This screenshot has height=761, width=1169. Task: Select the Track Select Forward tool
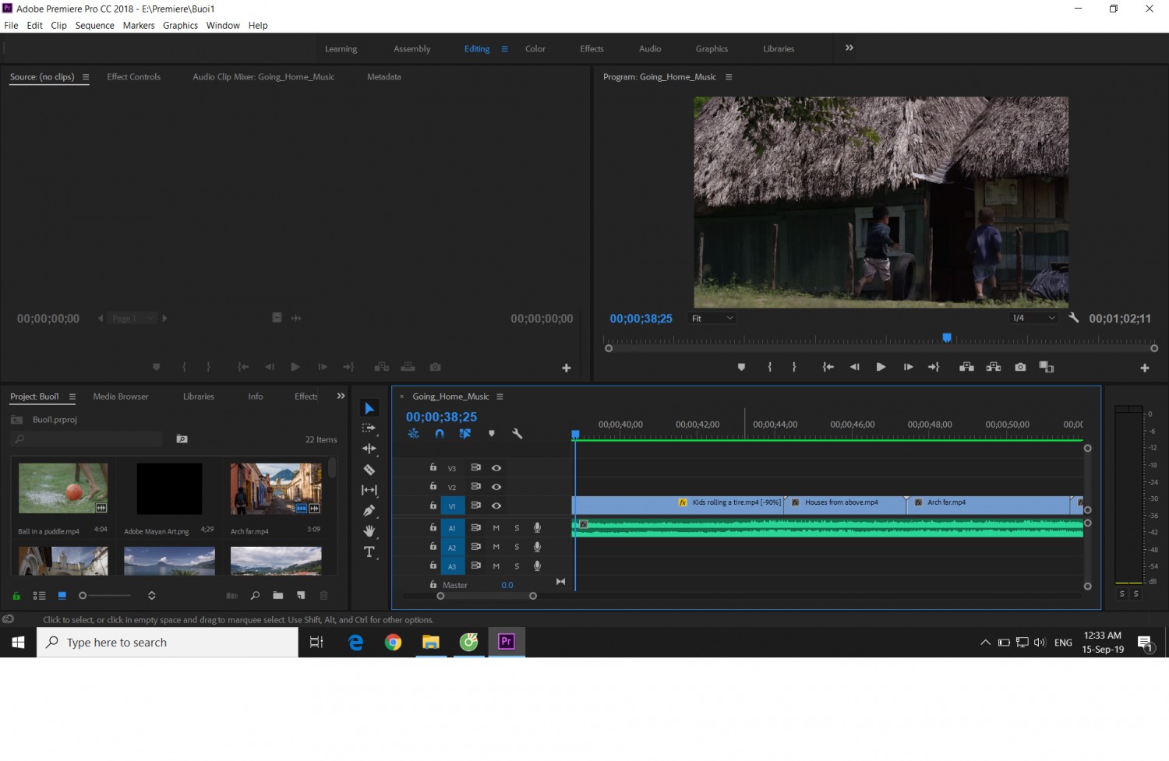(369, 428)
